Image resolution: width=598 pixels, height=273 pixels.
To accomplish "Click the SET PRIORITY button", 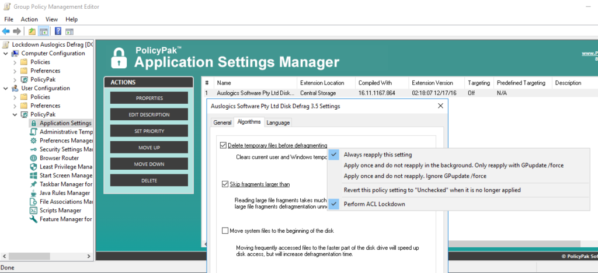I will [x=149, y=131].
